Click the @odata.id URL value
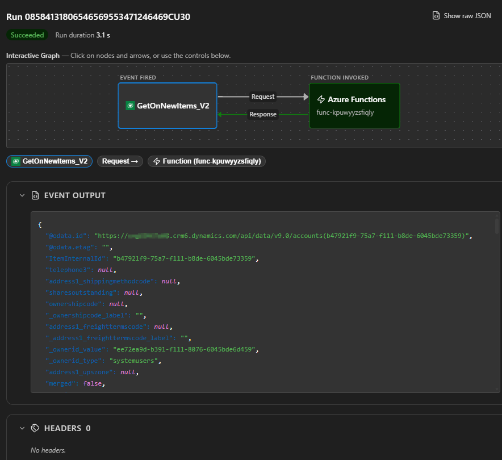This screenshot has height=460, width=502. point(282,236)
